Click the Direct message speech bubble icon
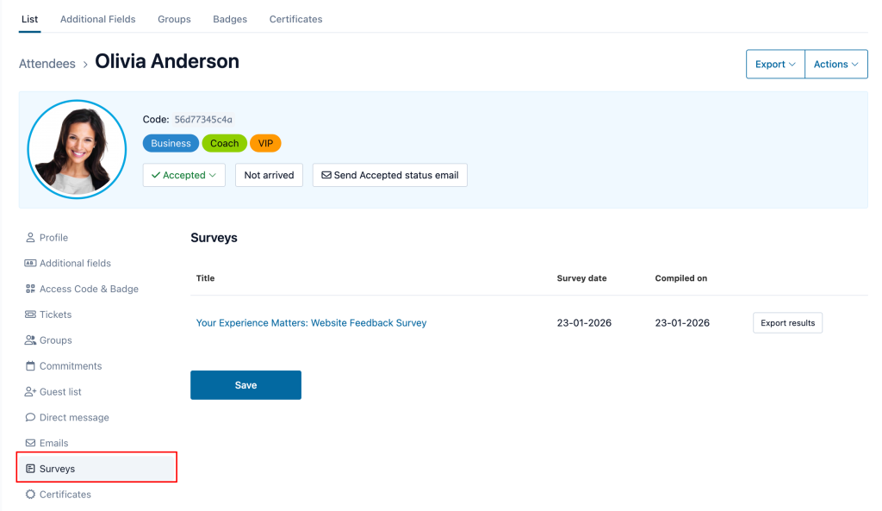 (30, 418)
